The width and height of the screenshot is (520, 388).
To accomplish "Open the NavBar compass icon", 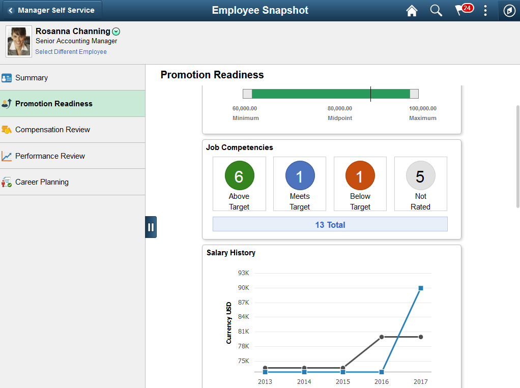I will [x=509, y=11].
